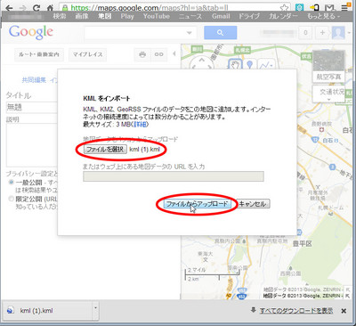
Task: Open notifications counter showing 0
Action: point(305,32)
